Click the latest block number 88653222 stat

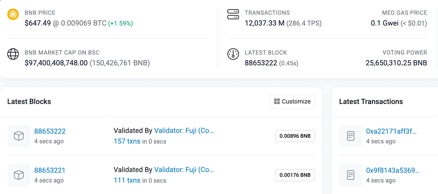pos(261,63)
